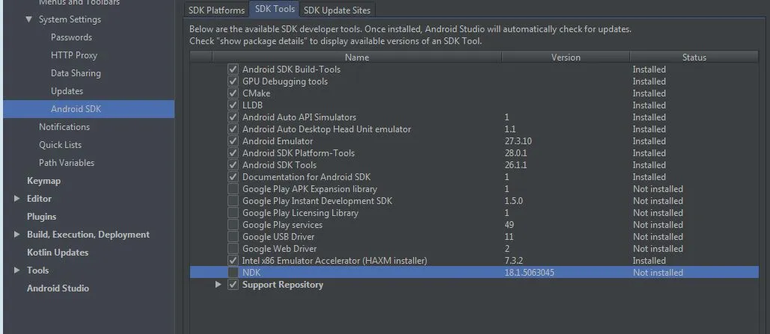Select the System Settings label
Image resolution: width=770 pixels, height=334 pixels.
tap(70, 19)
